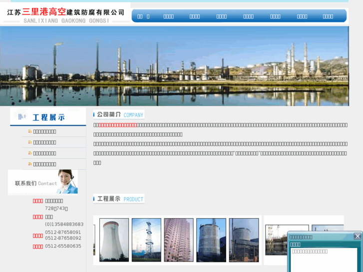The height and width of the screenshot is (272, 363).
Task: Open the third sidebar project category link
Action: coord(44,153)
